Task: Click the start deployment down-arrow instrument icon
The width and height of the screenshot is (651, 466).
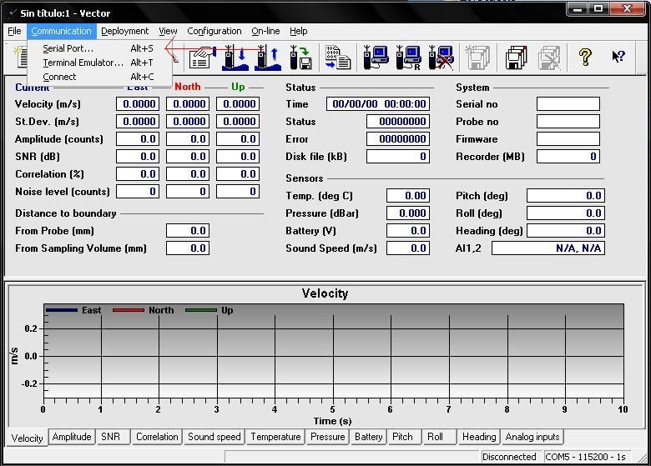Action: [x=235, y=58]
